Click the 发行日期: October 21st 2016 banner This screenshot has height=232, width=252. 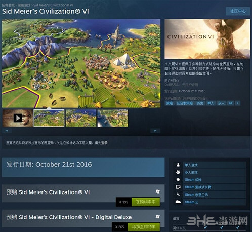click(83, 167)
